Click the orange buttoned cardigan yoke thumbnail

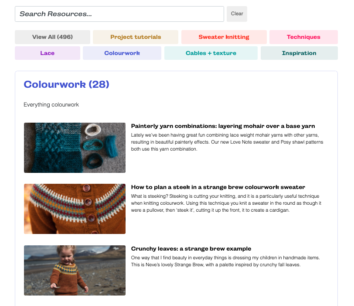click(75, 209)
